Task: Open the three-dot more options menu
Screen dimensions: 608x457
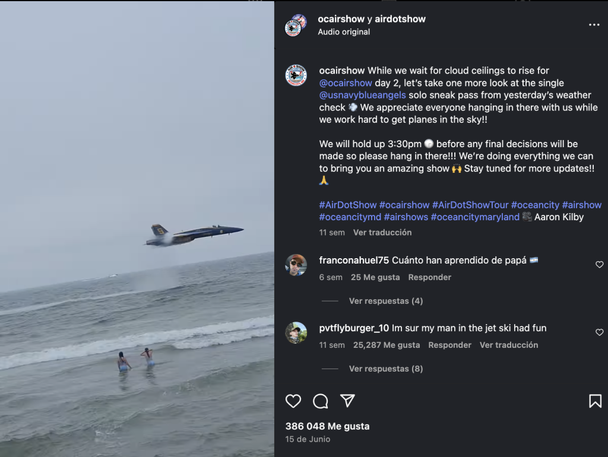Action: [594, 26]
